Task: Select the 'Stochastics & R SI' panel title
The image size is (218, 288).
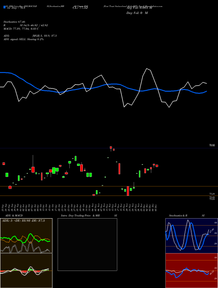Action: 187,216
